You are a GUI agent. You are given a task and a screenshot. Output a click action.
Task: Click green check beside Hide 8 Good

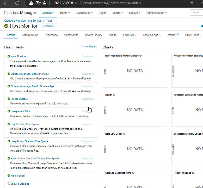click(x=9, y=176)
